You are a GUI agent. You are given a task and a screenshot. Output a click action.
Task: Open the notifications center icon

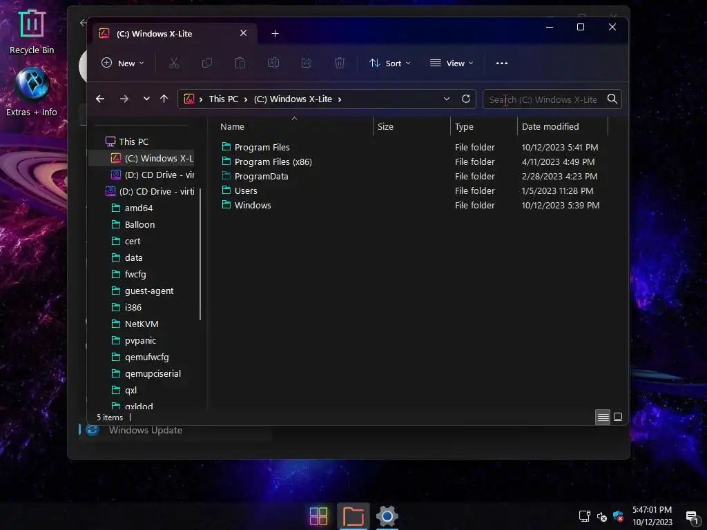(x=692, y=516)
